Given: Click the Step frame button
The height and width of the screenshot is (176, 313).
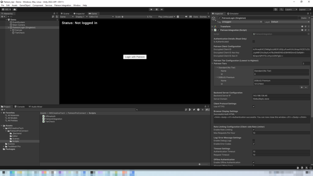Looking at the screenshot, I should 162,9.
